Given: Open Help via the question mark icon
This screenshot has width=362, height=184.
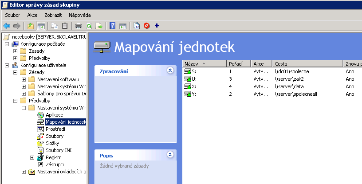Looking at the screenshot, I should tap(113, 26).
